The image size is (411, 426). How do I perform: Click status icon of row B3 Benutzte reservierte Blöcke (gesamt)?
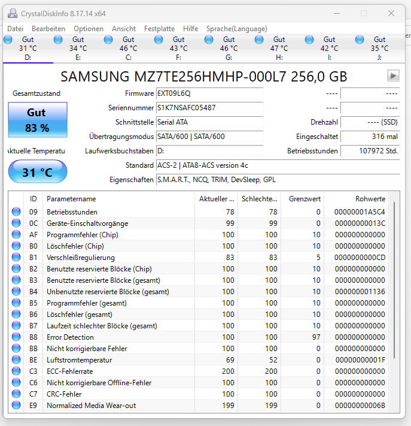[x=16, y=280]
